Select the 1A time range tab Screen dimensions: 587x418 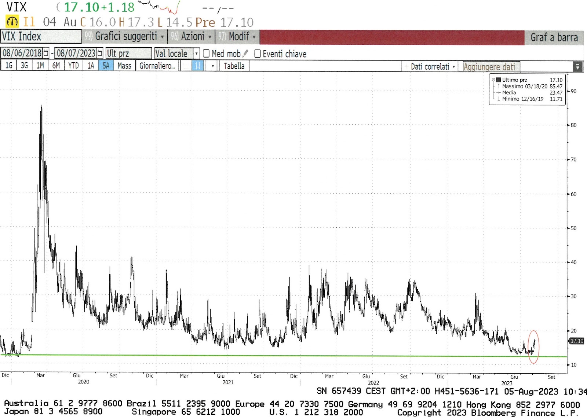(x=91, y=66)
